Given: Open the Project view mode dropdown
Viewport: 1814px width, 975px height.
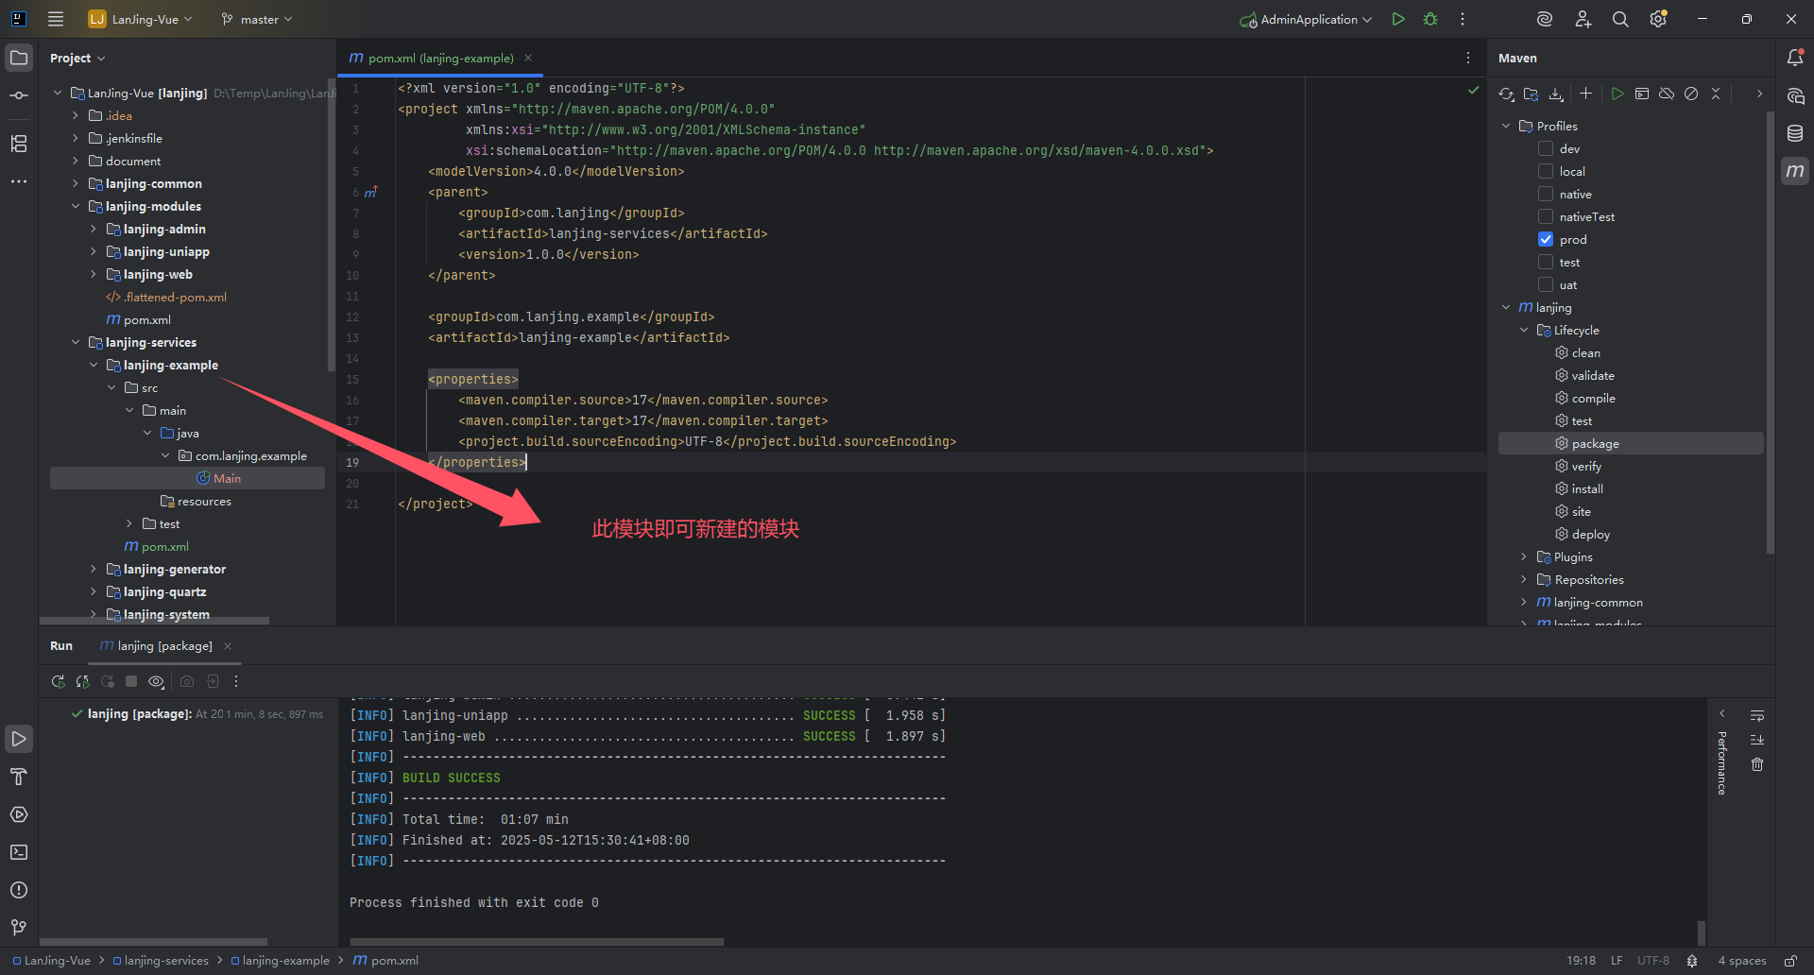Looking at the screenshot, I should (x=77, y=58).
